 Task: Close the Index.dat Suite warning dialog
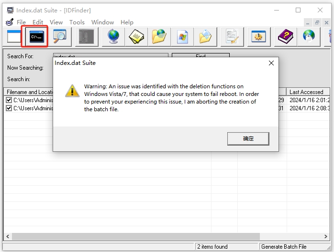point(271,63)
